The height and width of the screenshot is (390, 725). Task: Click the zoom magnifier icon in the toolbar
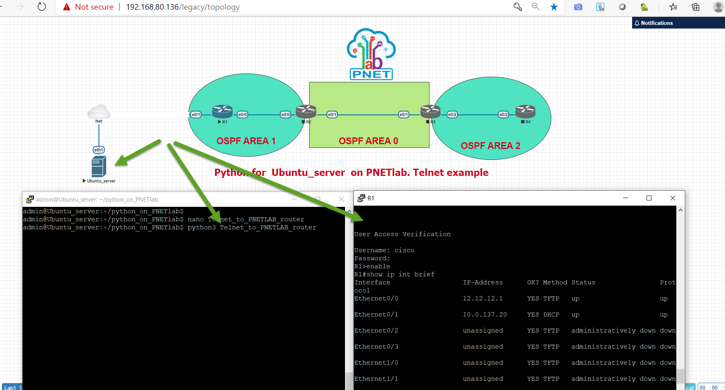[x=536, y=7]
